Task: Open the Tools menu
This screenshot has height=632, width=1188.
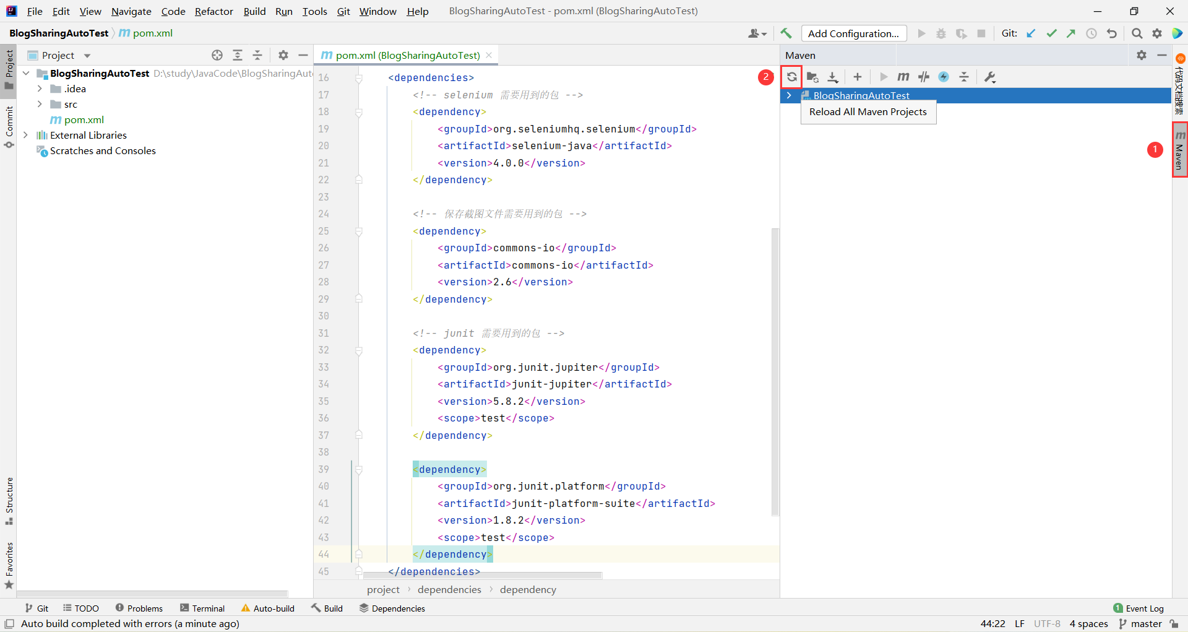Action: (x=314, y=11)
